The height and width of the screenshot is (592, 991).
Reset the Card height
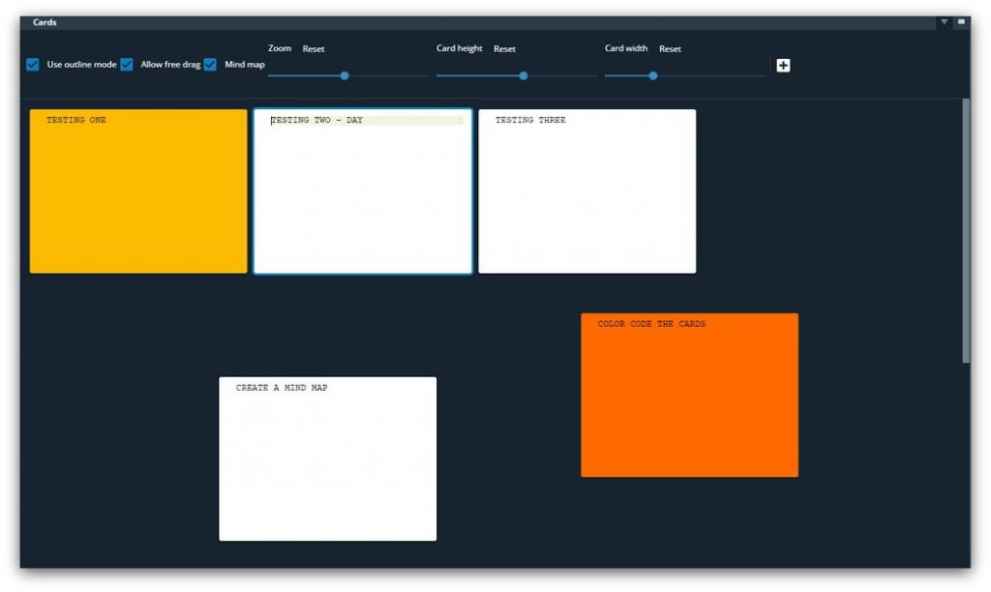click(504, 48)
